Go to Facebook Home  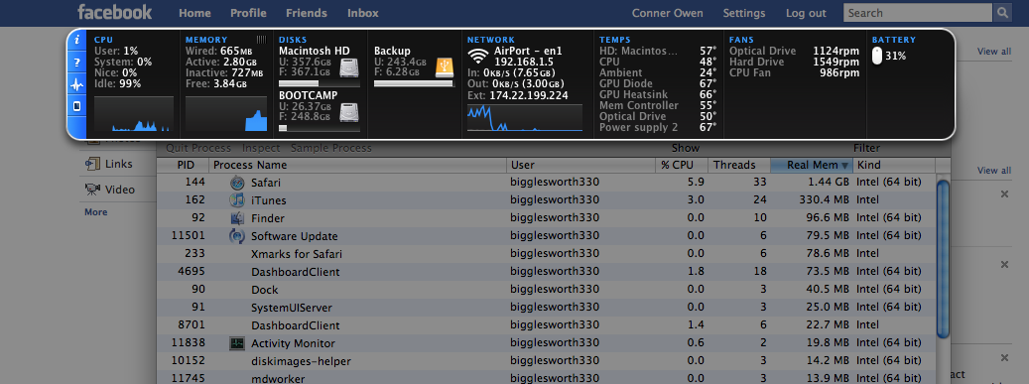194,13
